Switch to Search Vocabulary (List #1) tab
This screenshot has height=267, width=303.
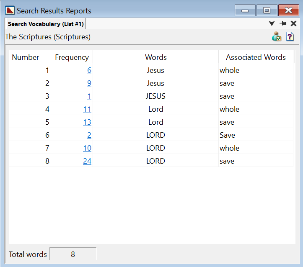point(46,24)
